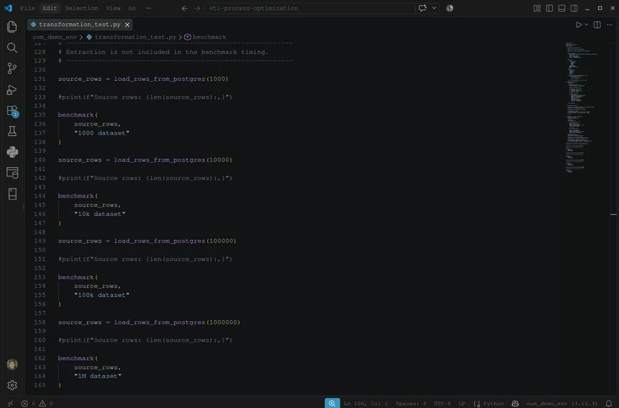Screen dimensions: 619x408
Task: Click the etl-process-optimization command center search box
Action: tap(309, 8)
